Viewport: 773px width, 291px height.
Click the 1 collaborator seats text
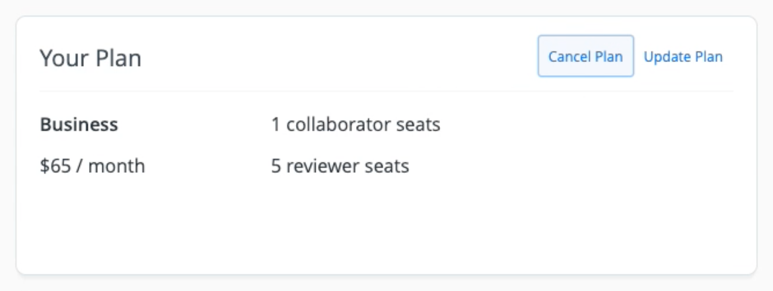(x=355, y=124)
